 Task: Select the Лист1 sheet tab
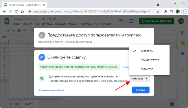pyautogui.click(x=29, y=104)
